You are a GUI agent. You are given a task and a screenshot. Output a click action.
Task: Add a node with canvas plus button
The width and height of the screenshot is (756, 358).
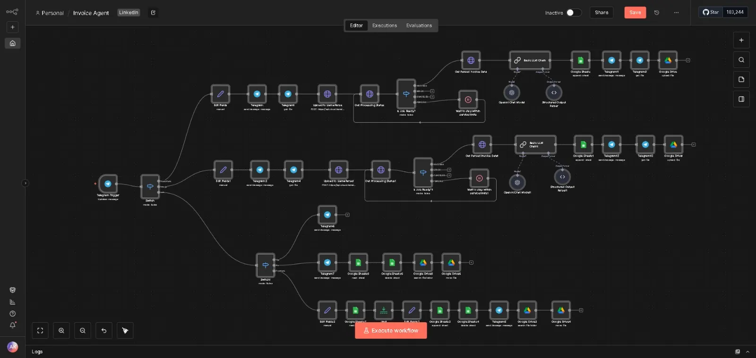(741, 40)
